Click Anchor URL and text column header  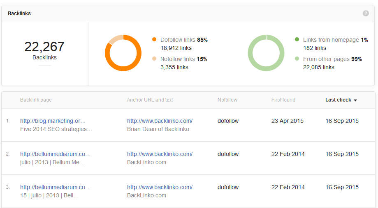click(150, 100)
